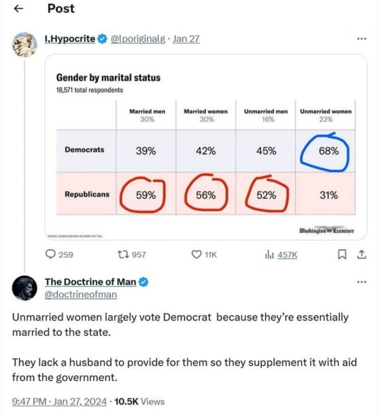Share the post via upload icon

pos(362,255)
